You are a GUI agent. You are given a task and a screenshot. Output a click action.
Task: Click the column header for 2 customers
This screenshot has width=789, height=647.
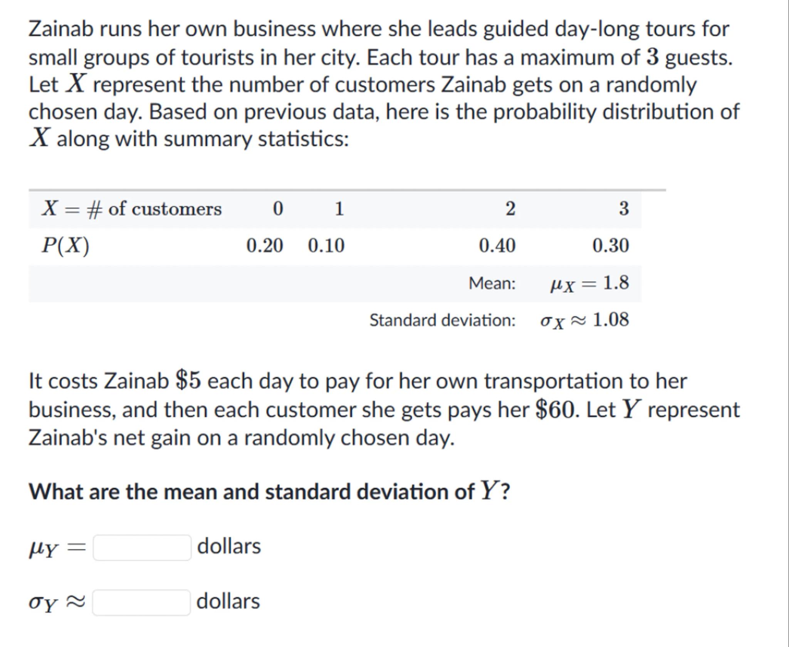[510, 209]
